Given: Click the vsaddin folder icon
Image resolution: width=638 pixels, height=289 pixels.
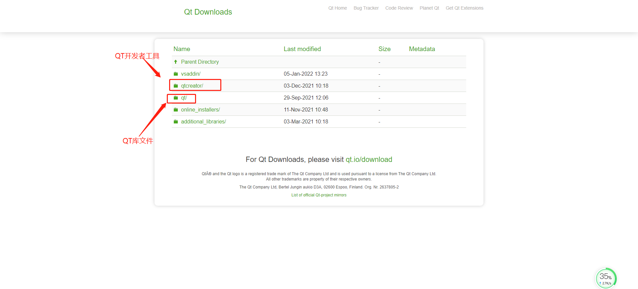Looking at the screenshot, I should click(176, 74).
